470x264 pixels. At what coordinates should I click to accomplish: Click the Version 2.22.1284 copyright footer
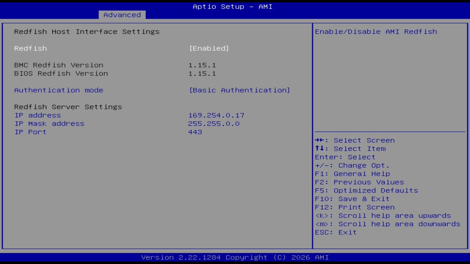[x=235, y=257]
